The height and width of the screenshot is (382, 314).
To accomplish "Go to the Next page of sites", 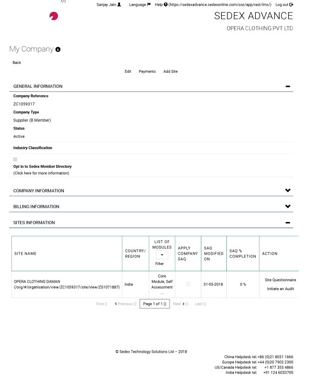I will pos(180,304).
